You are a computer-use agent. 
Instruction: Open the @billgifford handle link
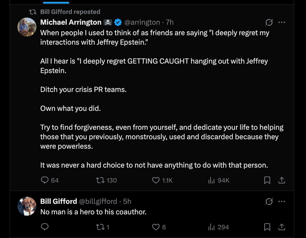click(x=98, y=201)
